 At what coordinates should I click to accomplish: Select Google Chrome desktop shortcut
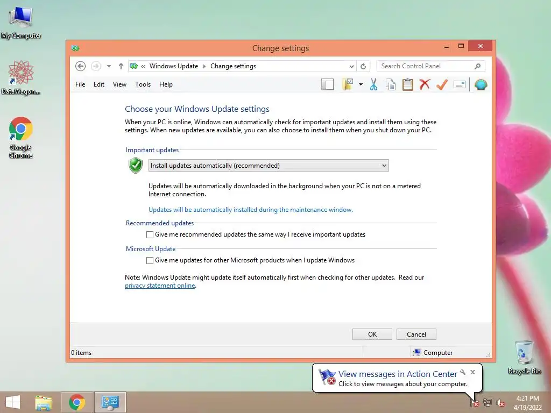[21, 138]
